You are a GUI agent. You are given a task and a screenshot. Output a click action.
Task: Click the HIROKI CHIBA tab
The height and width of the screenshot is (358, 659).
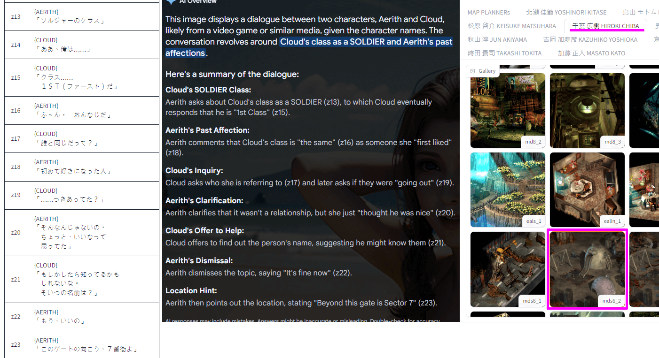[x=605, y=26]
